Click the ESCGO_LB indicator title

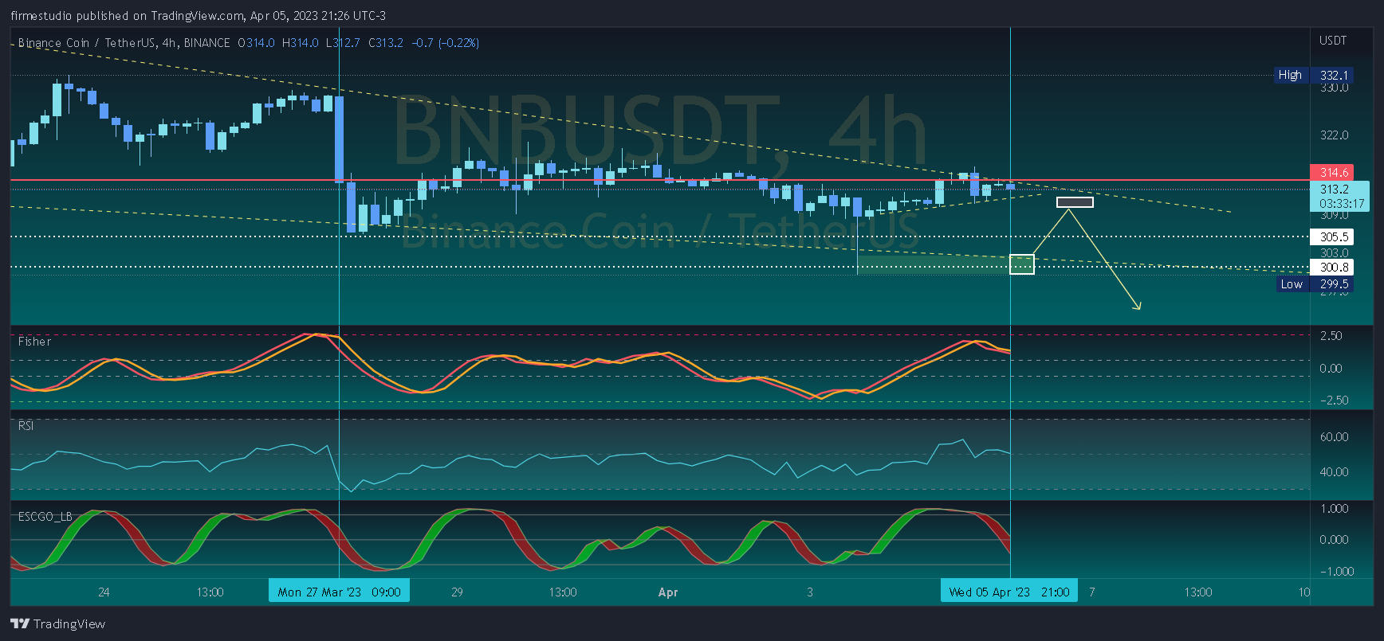(45, 516)
